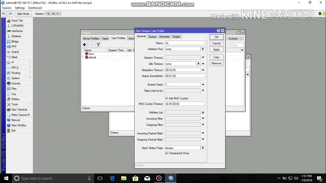The width and height of the screenshot is (326, 183).
Task: Open Open Status Page dropdown
Action: pos(203,148)
